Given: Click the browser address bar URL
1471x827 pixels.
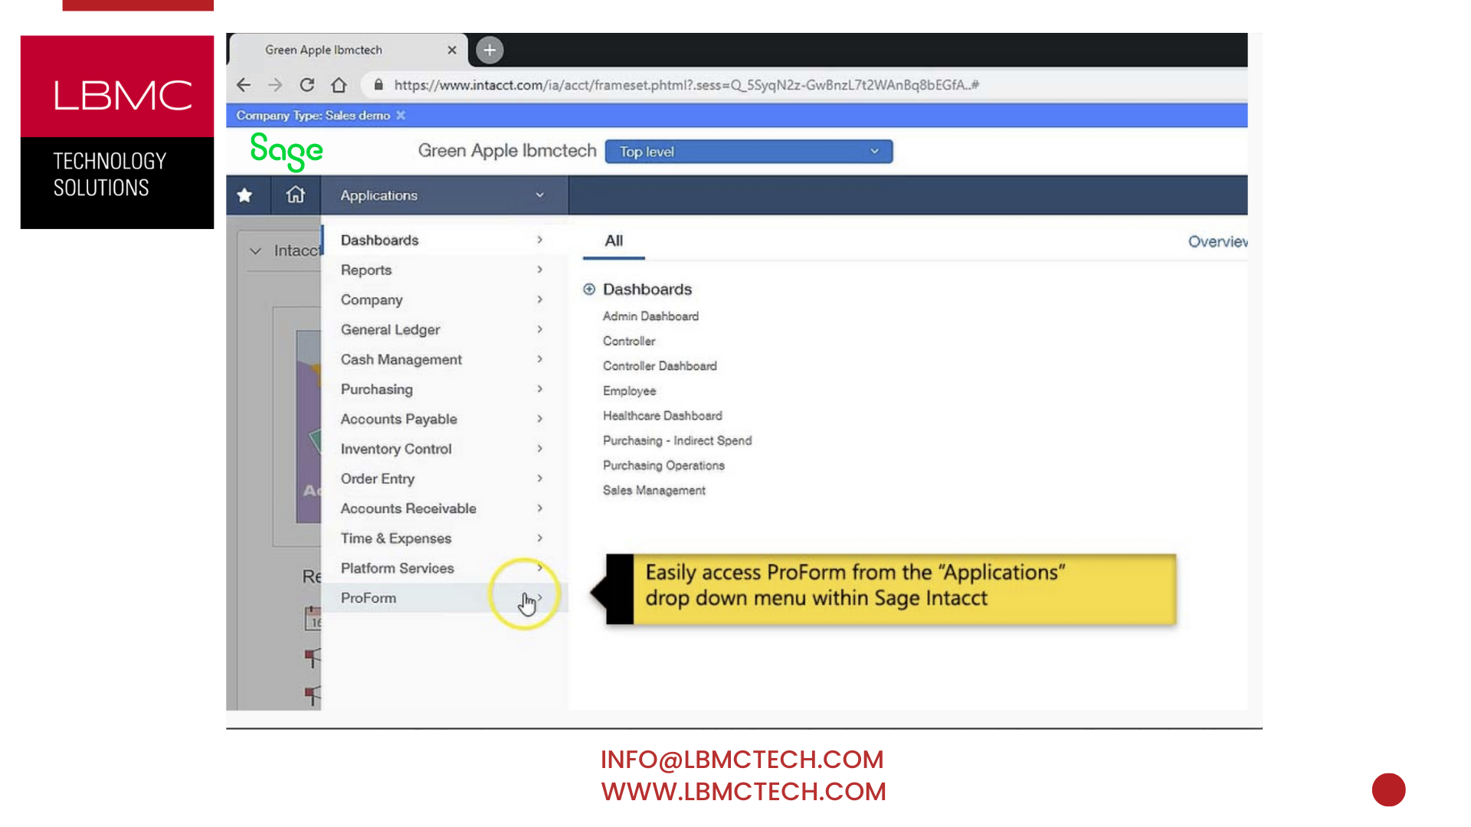Looking at the screenshot, I should [686, 85].
